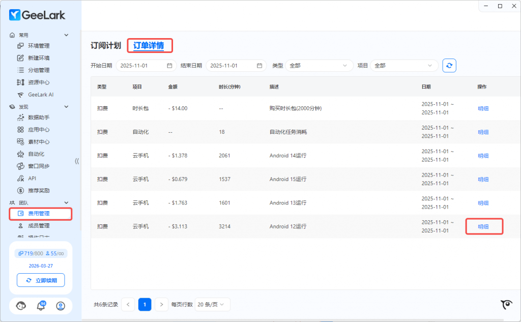
Task: Collapse the 发现 sidebar section
Action: (66, 107)
